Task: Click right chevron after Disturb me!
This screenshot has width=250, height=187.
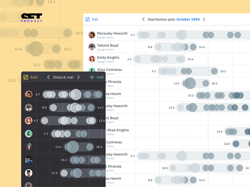Action: click(78, 77)
